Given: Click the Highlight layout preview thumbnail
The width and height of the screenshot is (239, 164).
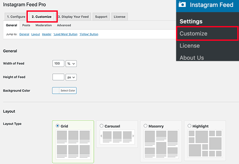Looking at the screenshot, I should coord(205,144).
